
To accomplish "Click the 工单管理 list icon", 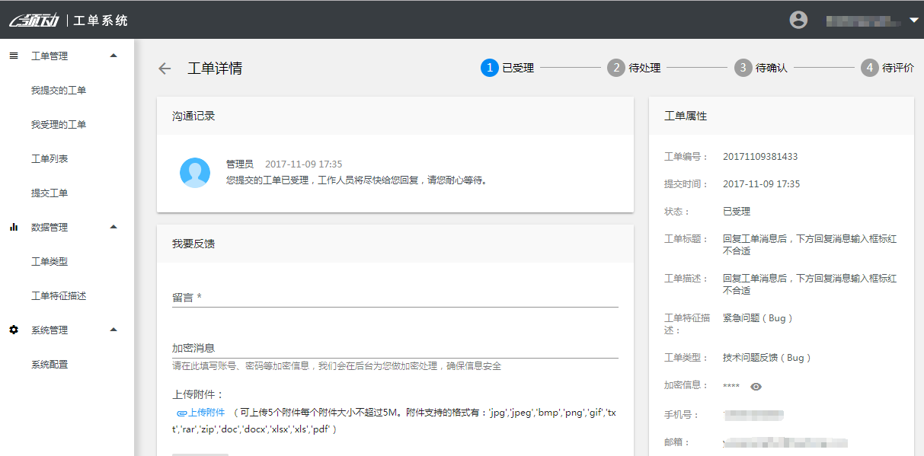I will (14, 56).
